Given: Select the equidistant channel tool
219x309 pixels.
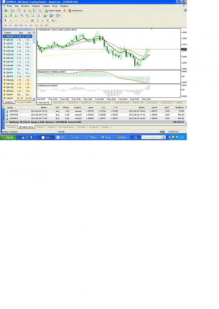Looking at the screenshot, I should coord(32,20).
